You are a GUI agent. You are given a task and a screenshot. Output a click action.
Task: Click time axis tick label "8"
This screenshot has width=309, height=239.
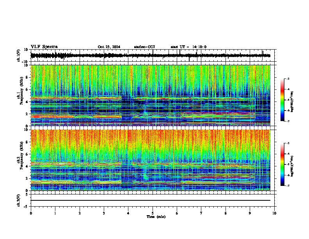(226, 213)
